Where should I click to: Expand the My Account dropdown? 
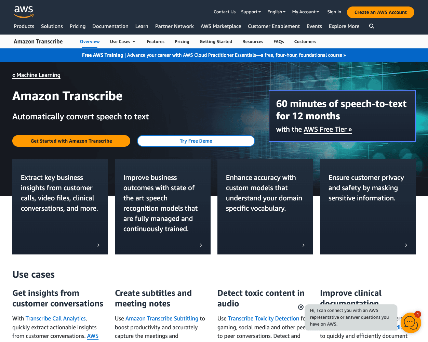point(306,12)
